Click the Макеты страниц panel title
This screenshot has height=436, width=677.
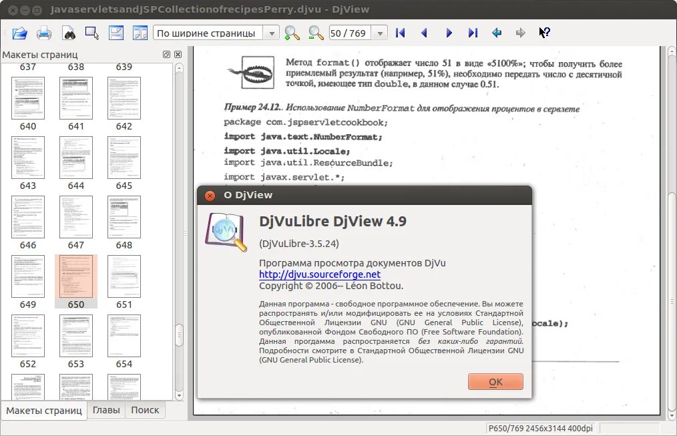pyautogui.click(x=40, y=55)
